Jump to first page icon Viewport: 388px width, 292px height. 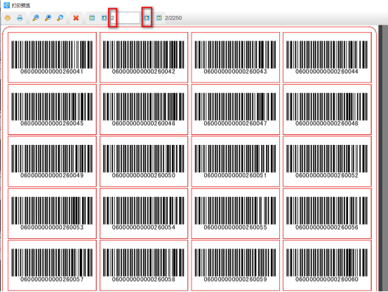(x=92, y=18)
